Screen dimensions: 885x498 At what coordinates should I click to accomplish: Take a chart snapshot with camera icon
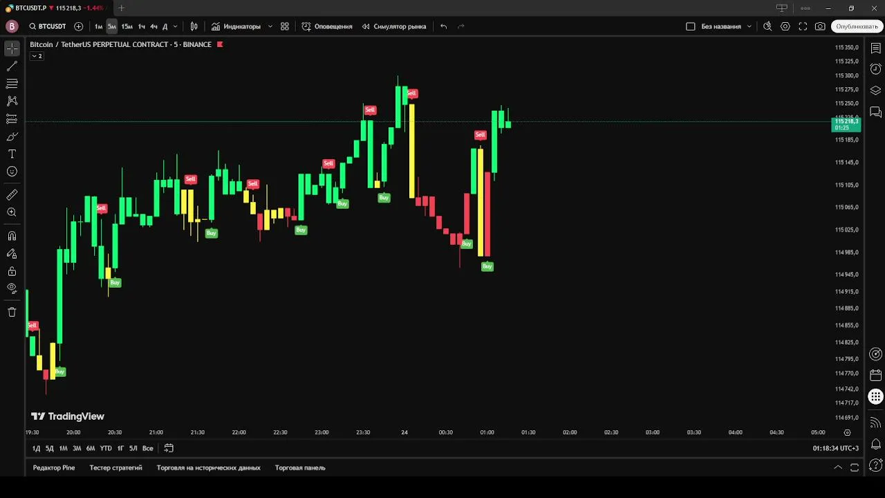click(820, 26)
